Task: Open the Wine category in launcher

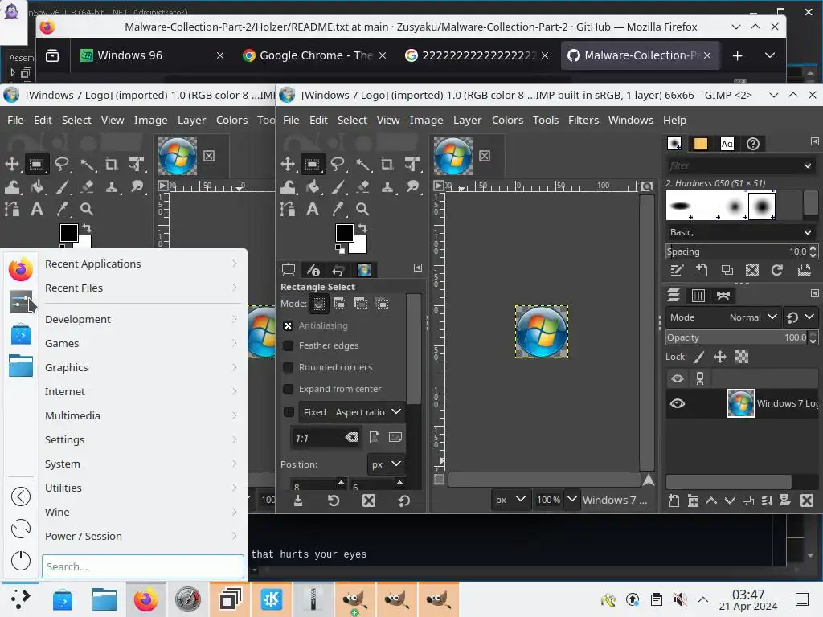Action: 141,512
